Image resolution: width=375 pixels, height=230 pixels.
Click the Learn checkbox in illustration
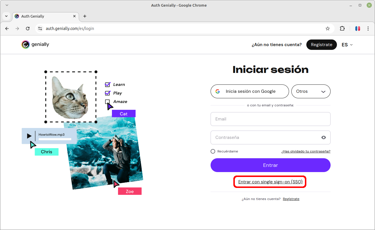[x=108, y=84]
